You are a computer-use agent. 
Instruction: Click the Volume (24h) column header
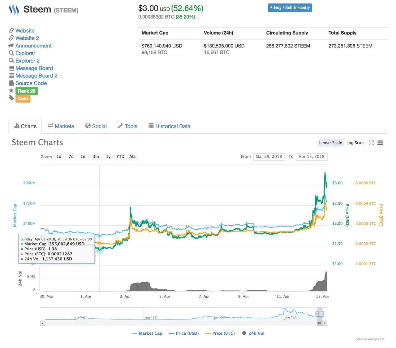click(218, 33)
